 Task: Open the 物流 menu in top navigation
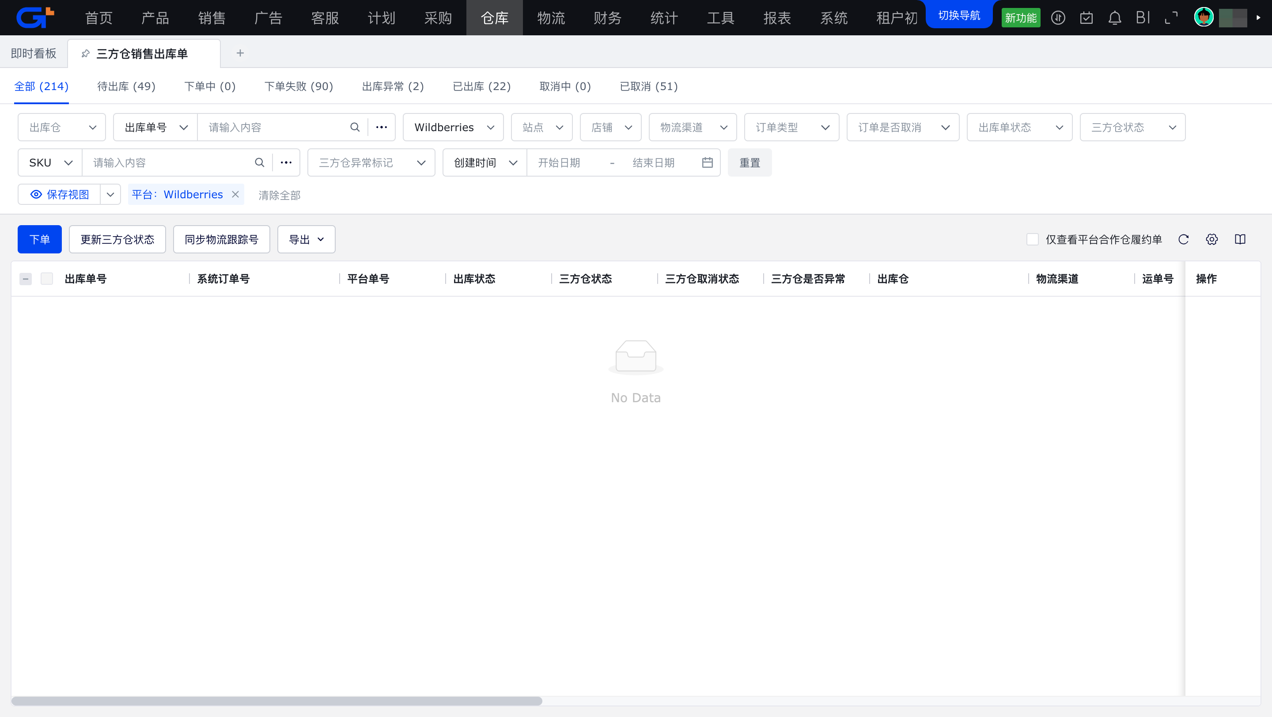(x=551, y=18)
